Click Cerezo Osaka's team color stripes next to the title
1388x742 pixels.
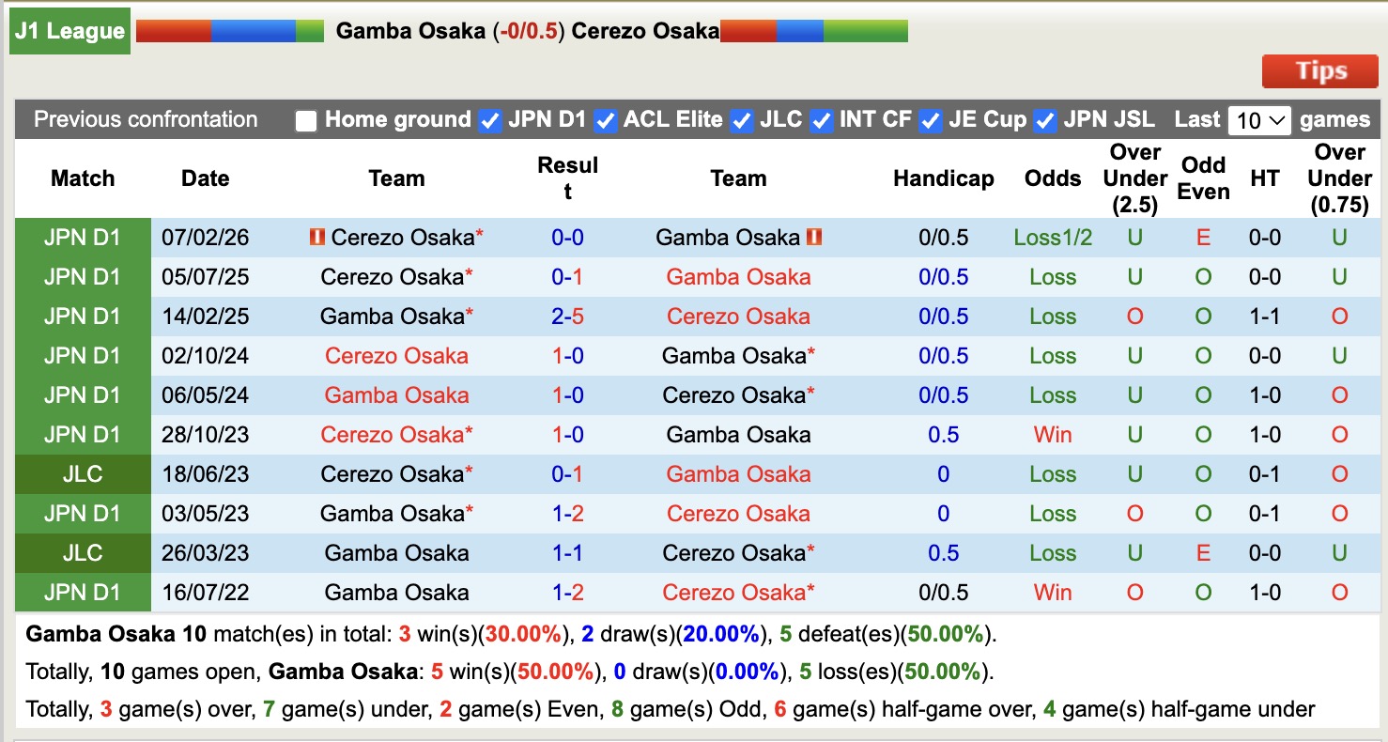pos(813,29)
